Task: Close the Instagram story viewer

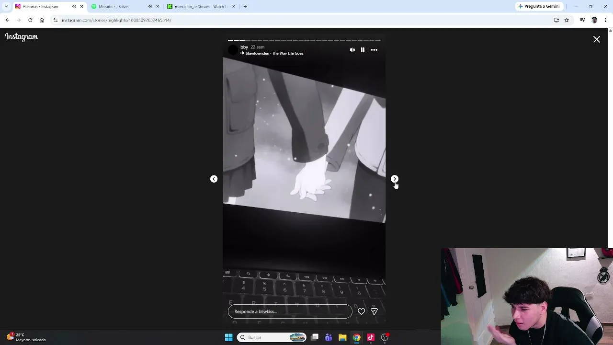Action: (x=597, y=39)
